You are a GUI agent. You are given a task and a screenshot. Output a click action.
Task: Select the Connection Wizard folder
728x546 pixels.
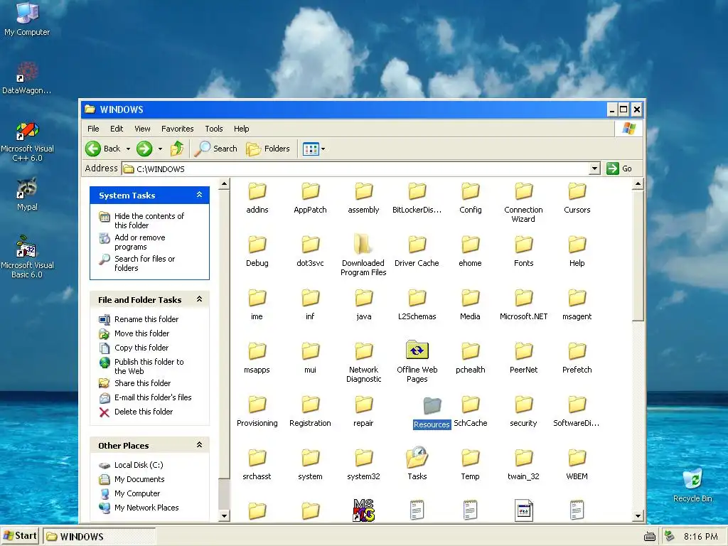[x=523, y=203]
